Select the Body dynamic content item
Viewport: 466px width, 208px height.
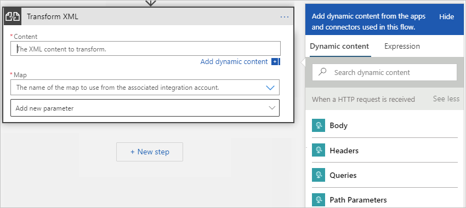pyautogui.click(x=385, y=125)
